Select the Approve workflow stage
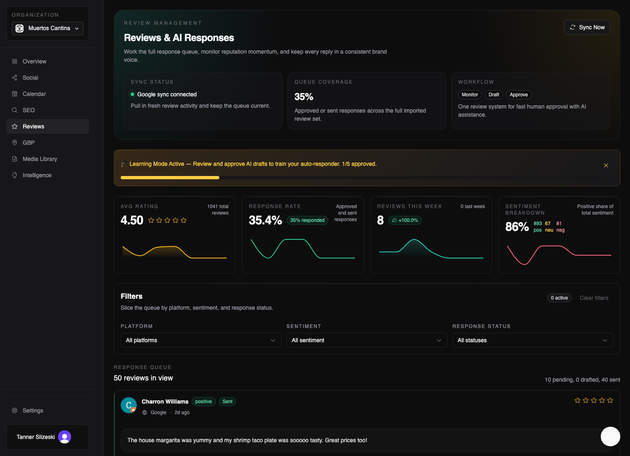This screenshot has width=630, height=456. tap(519, 94)
